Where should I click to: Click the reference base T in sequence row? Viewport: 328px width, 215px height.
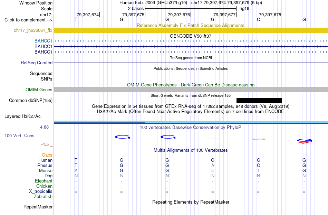76,19
